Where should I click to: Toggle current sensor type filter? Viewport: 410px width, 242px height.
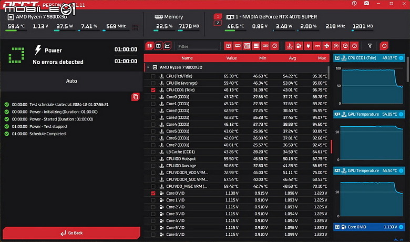pos(317,46)
